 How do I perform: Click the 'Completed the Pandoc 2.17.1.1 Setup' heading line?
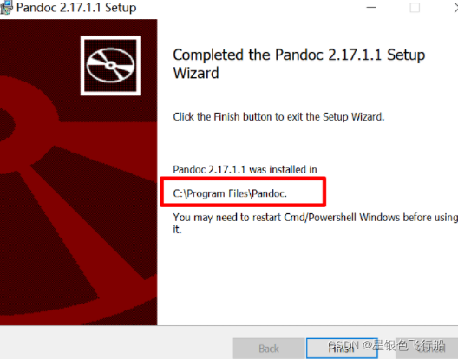pyautogui.click(x=298, y=55)
